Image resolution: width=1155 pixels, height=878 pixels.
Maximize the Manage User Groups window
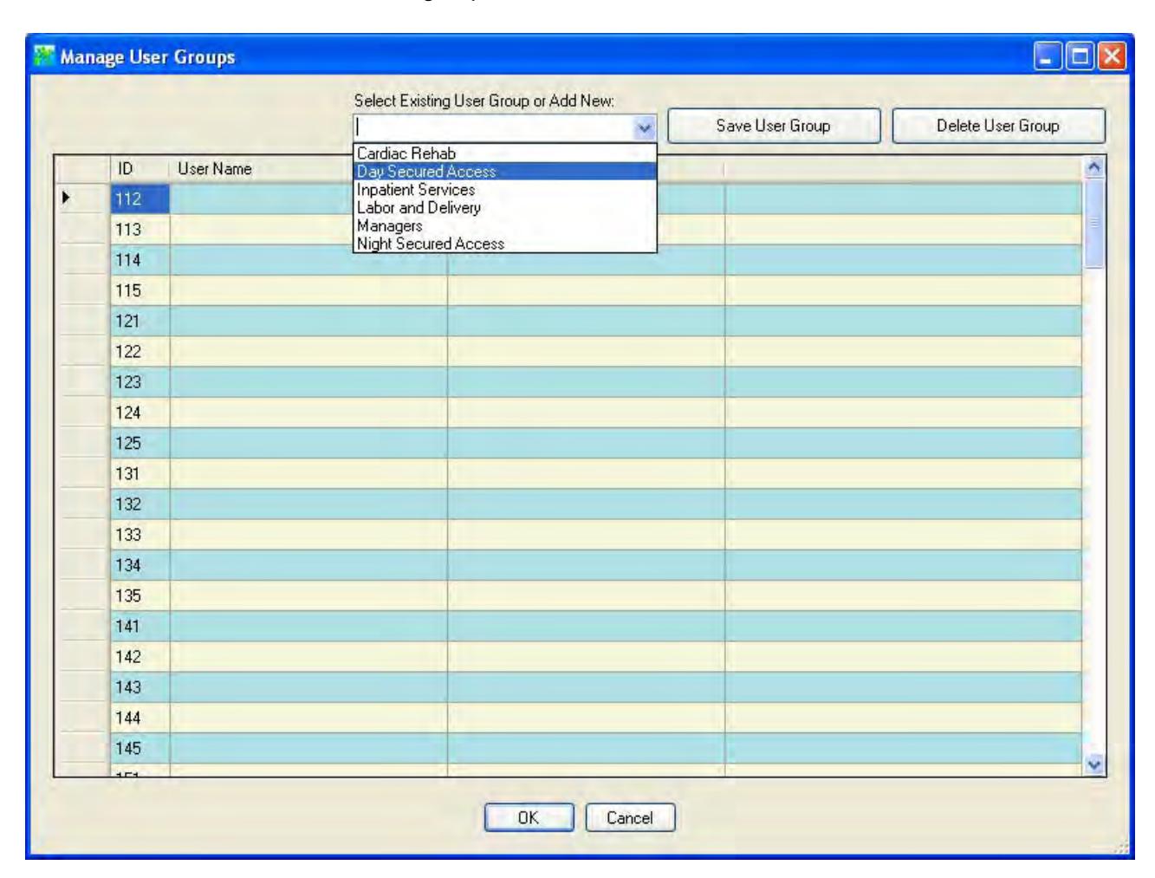pos(1080,56)
